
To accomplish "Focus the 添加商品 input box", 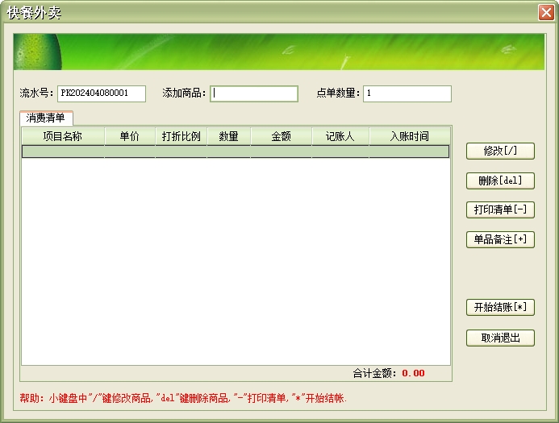I will (254, 93).
